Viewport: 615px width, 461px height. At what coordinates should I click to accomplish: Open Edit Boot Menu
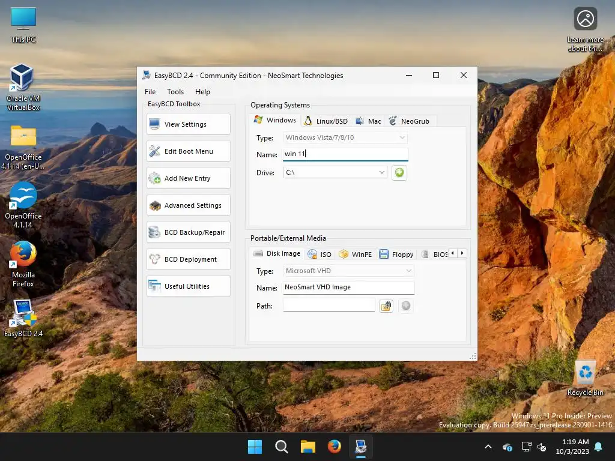[189, 151]
